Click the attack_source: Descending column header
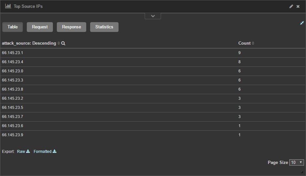306x176 pixels. (x=29, y=43)
